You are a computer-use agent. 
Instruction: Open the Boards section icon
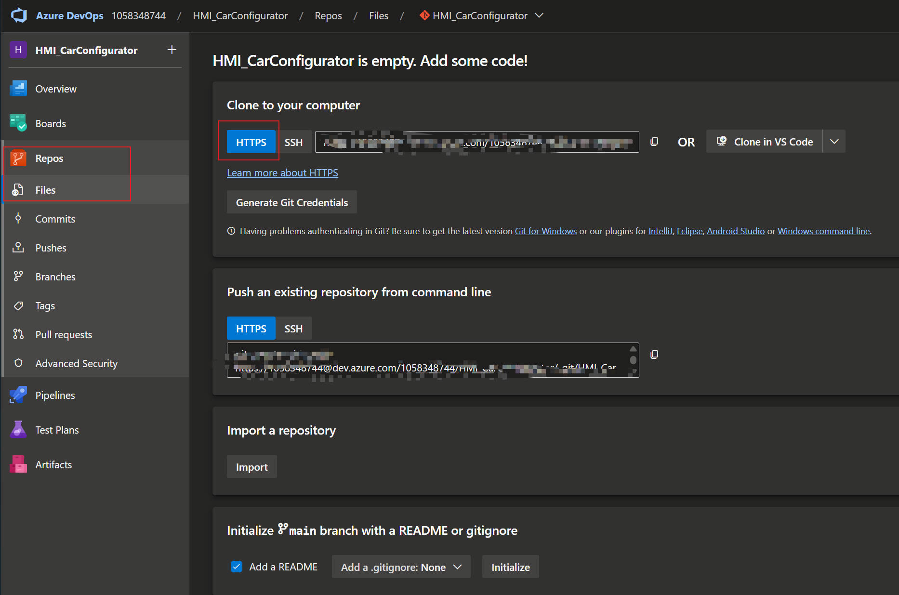18,123
